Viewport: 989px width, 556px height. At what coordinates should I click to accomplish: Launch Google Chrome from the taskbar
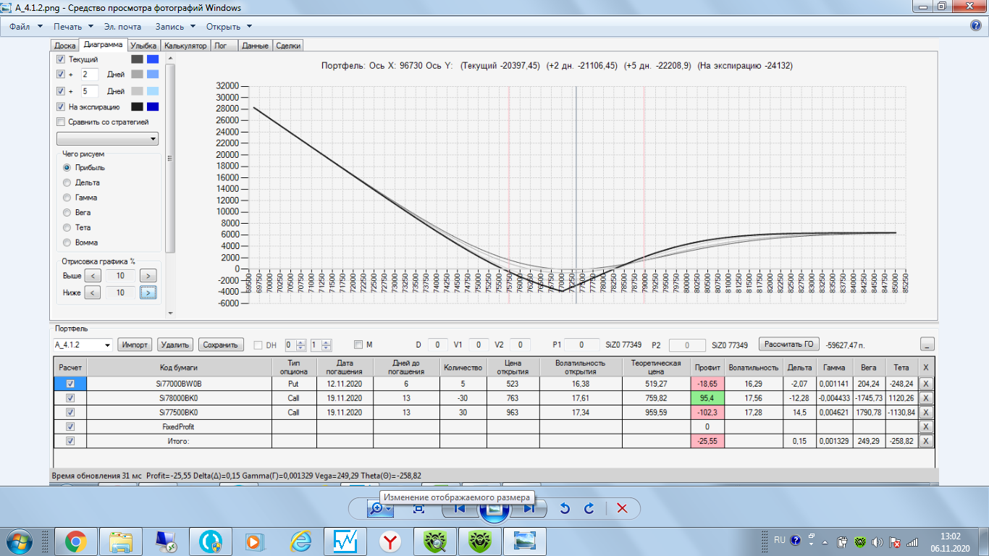pos(75,541)
